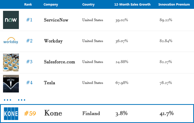Image resolution: width=194 pixels, height=123 pixels.
Task: Expand the dotted ellipsis between rows
Action: tap(14, 100)
